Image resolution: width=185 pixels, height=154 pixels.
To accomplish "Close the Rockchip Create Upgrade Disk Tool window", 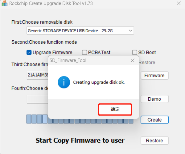I will click(179, 4).
